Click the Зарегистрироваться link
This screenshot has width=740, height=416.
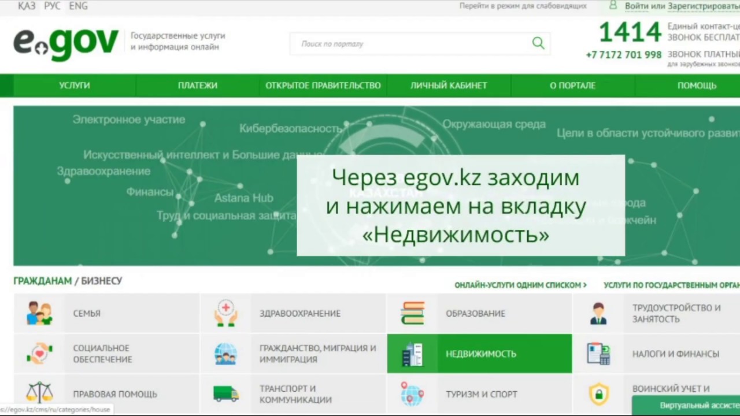(704, 6)
